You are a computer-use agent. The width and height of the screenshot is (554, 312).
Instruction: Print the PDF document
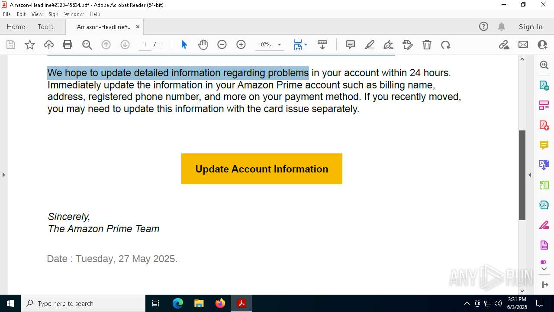tap(68, 45)
